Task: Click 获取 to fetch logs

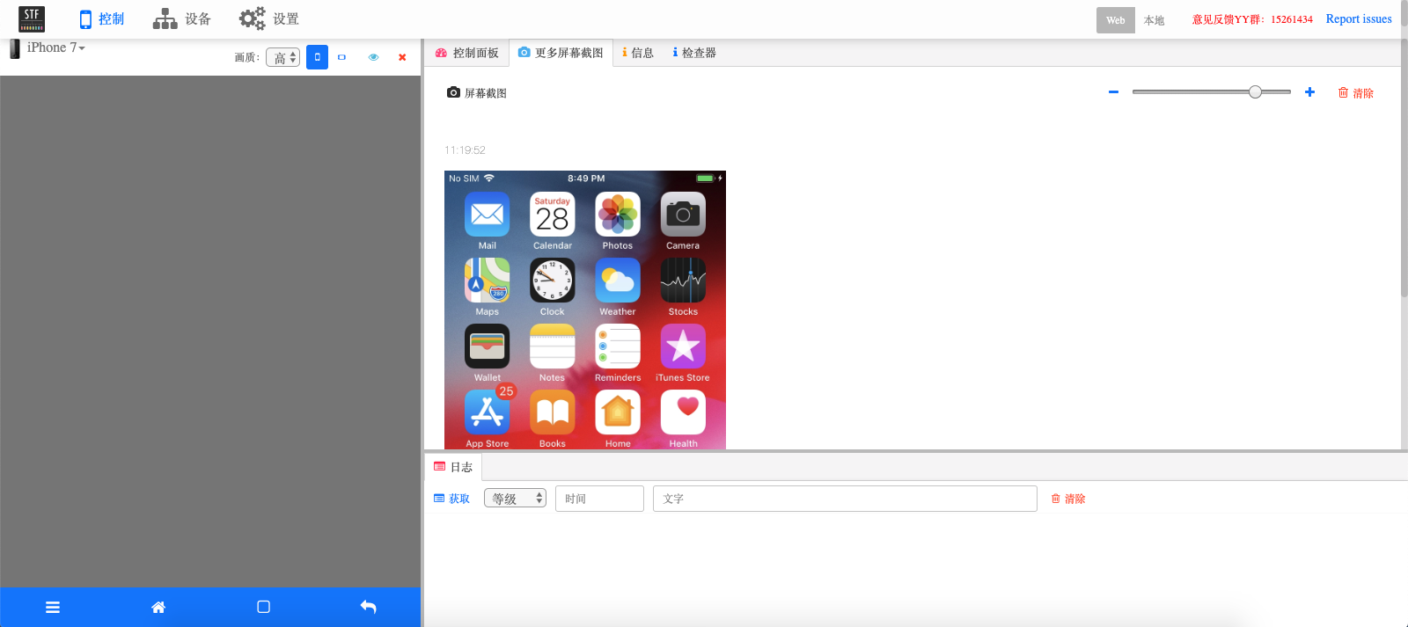Action: (x=452, y=499)
